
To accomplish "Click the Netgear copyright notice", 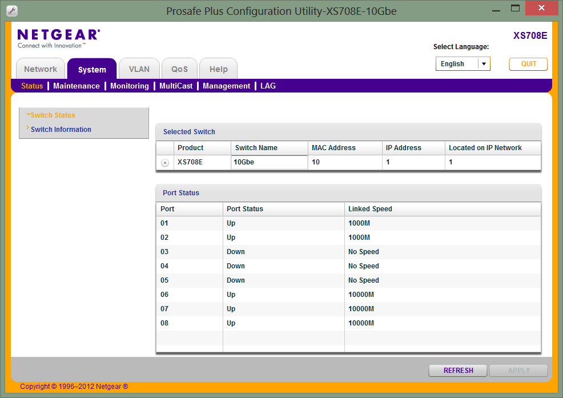I will pyautogui.click(x=74, y=387).
